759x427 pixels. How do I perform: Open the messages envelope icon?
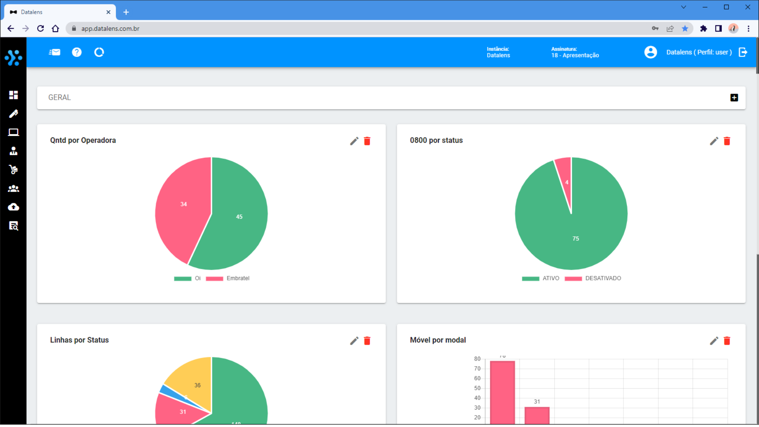(55, 52)
